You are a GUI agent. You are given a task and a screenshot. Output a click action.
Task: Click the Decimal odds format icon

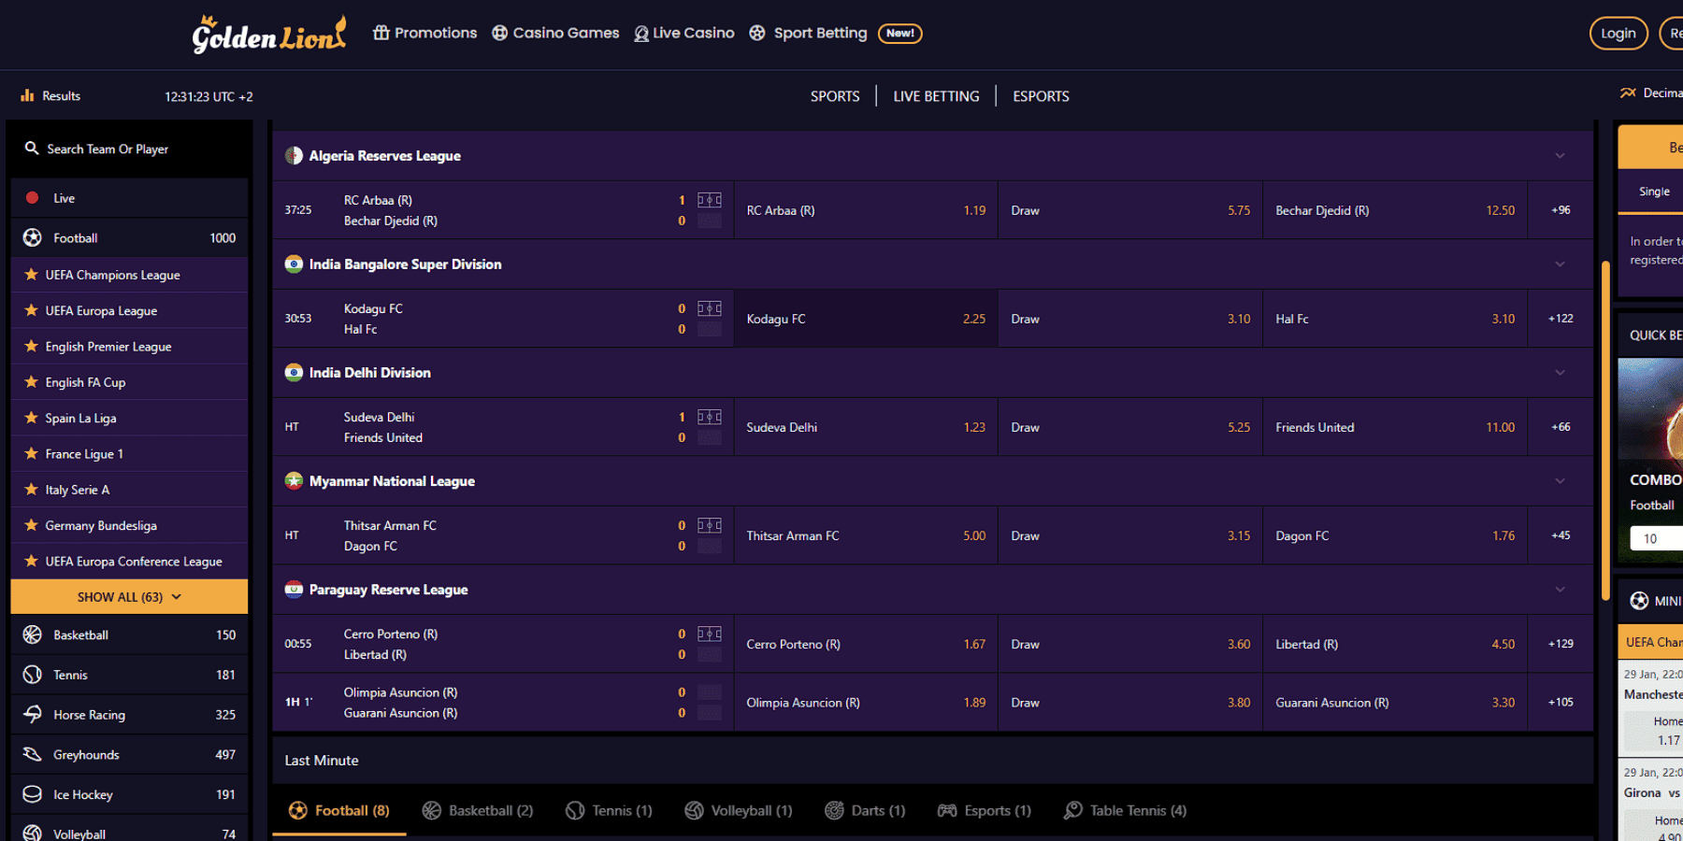[x=1628, y=93]
